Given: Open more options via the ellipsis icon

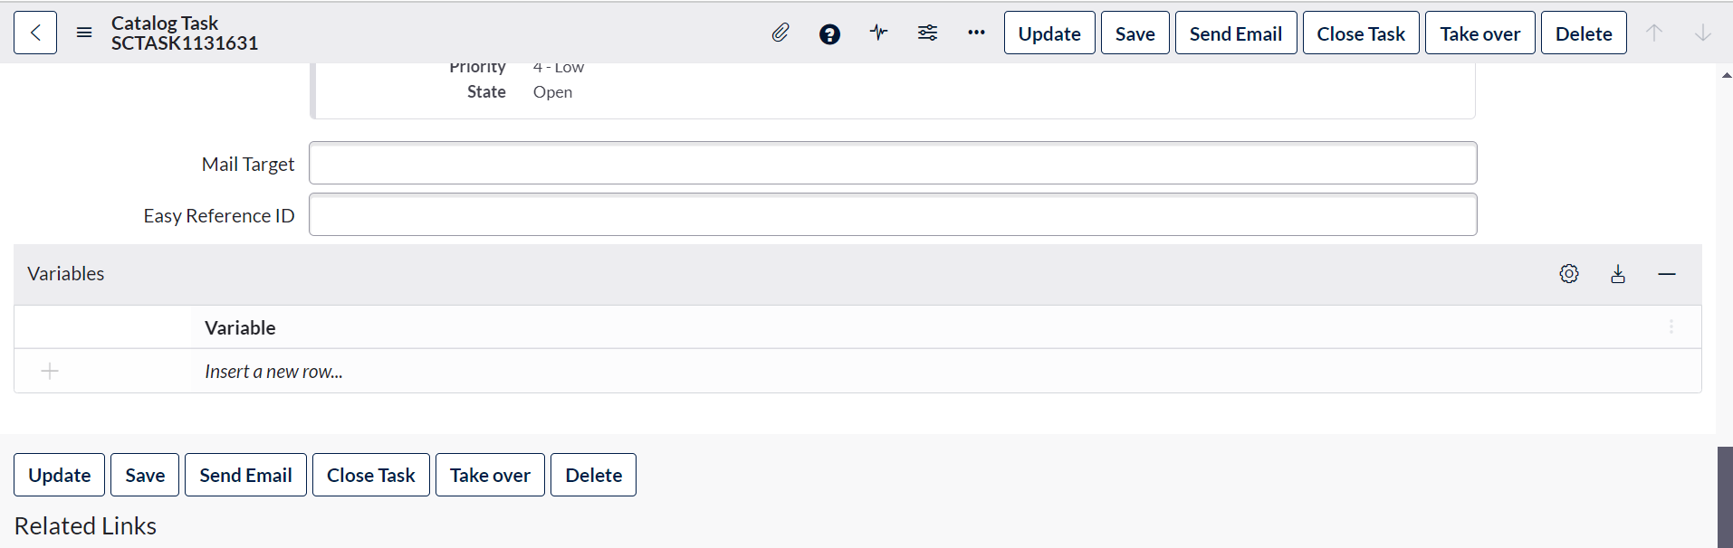Looking at the screenshot, I should (976, 33).
